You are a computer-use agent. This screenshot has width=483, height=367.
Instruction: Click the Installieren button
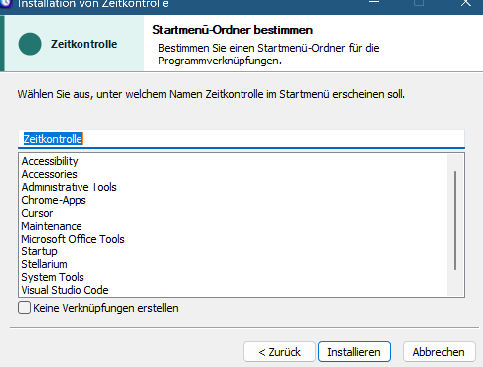354,351
